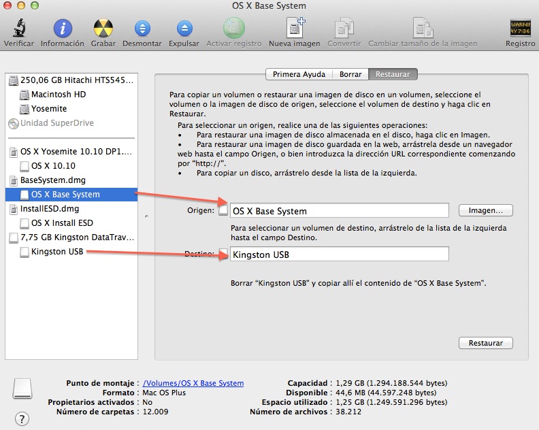Click the Número de archivos value 38.212
The width and height of the screenshot is (539, 430).
tap(348, 412)
